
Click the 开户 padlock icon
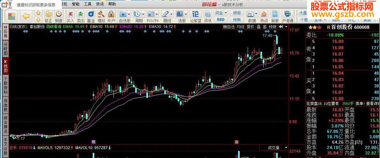[x=111, y=14]
